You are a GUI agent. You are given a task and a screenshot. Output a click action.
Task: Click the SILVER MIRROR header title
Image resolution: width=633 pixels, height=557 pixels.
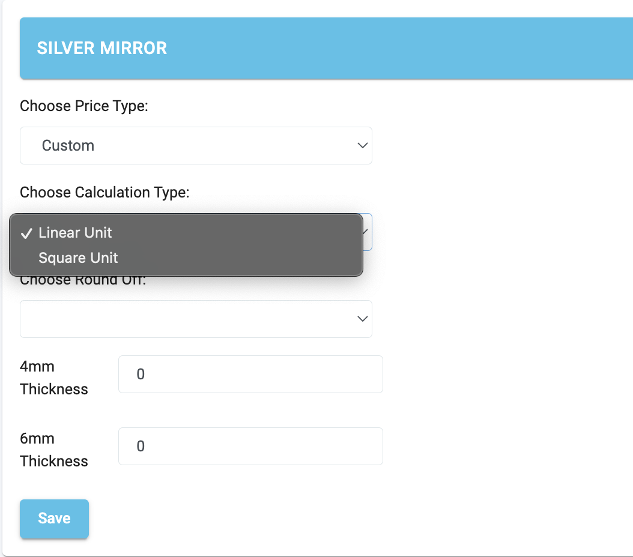tap(101, 48)
